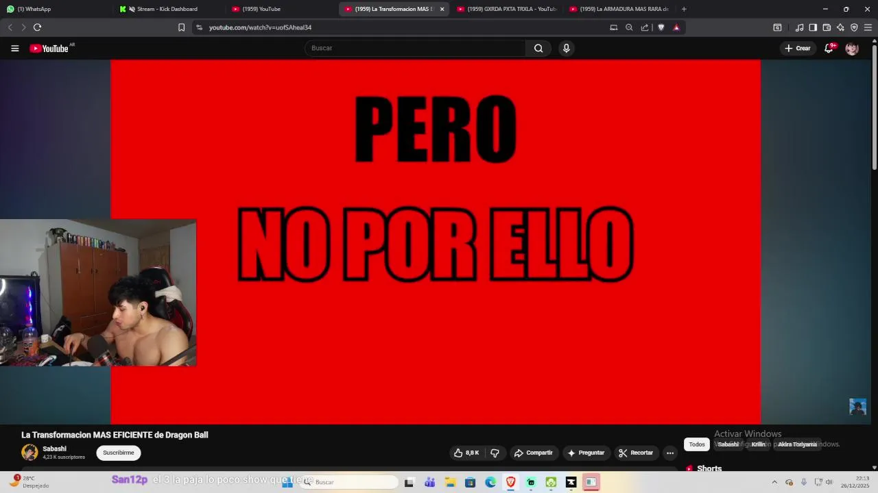
Task: Click the small avatar overlay beside video
Action: (x=857, y=407)
